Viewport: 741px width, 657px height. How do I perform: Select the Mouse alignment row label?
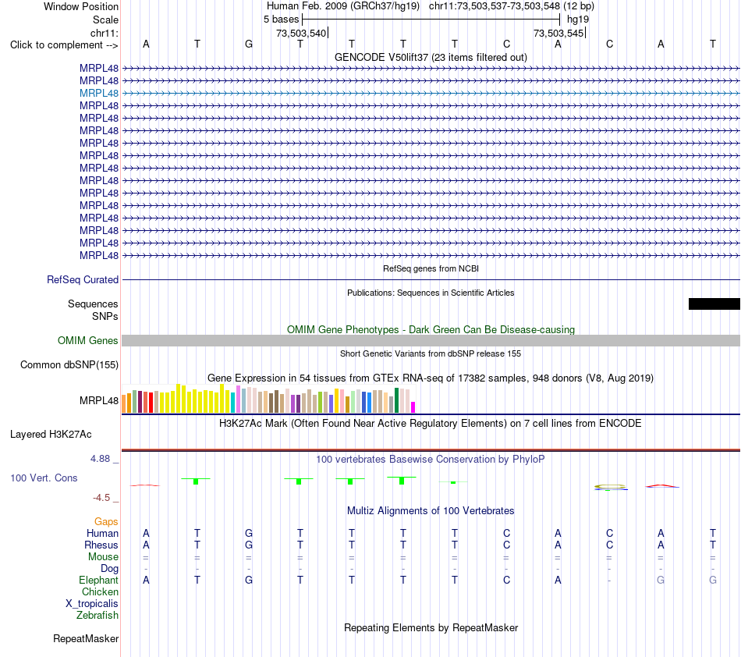click(x=103, y=557)
